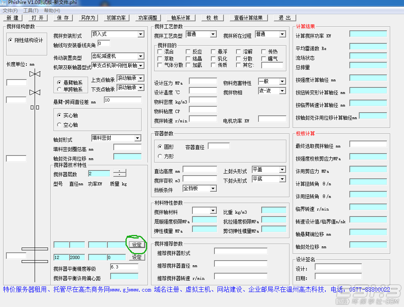
Task: Open 下封头形式 dropdown showing 平底
Action: (269, 179)
